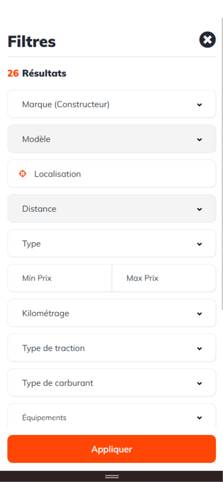Viewport: 223px width, 482px height.
Task: Select the Type dropdown
Action: coord(111,244)
